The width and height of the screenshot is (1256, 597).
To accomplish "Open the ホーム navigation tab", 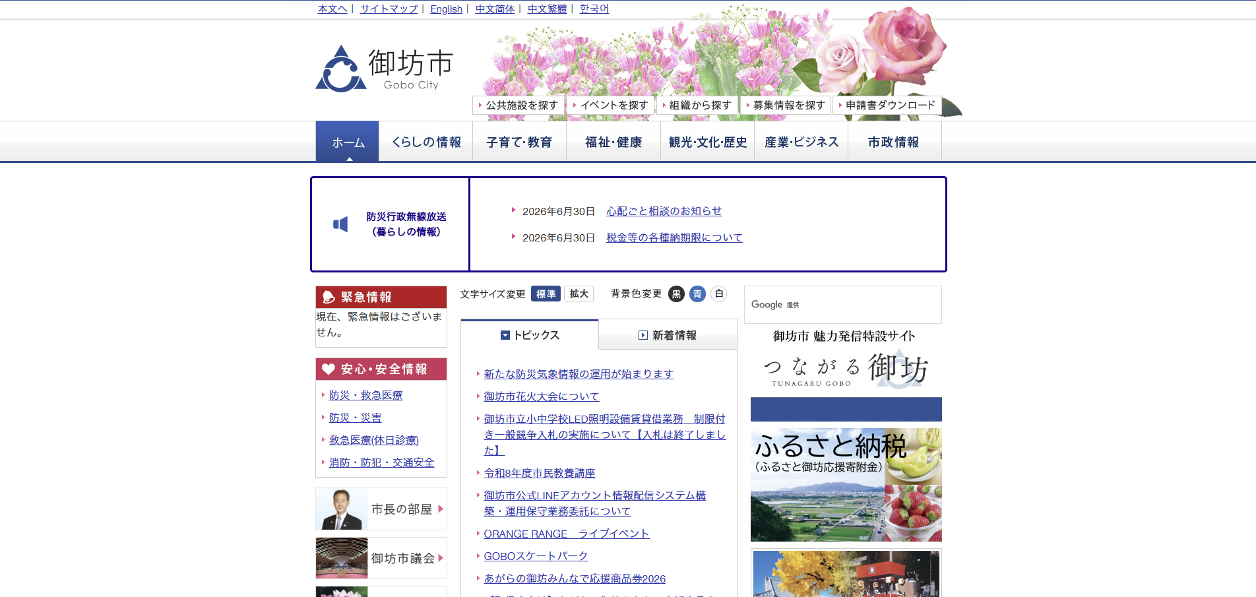I will (x=348, y=142).
